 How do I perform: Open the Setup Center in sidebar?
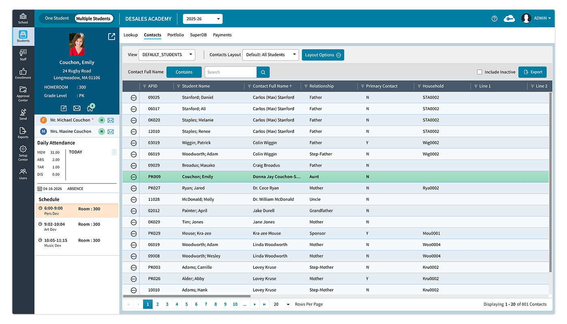[x=23, y=153]
